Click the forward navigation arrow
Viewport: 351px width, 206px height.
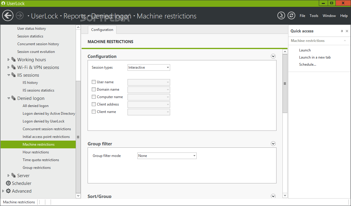(x=20, y=16)
